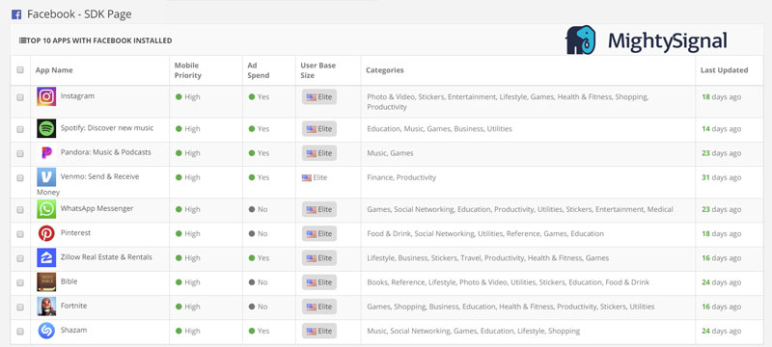
Task: Click the Finance, Productivity categories cell
Action: pos(401,177)
